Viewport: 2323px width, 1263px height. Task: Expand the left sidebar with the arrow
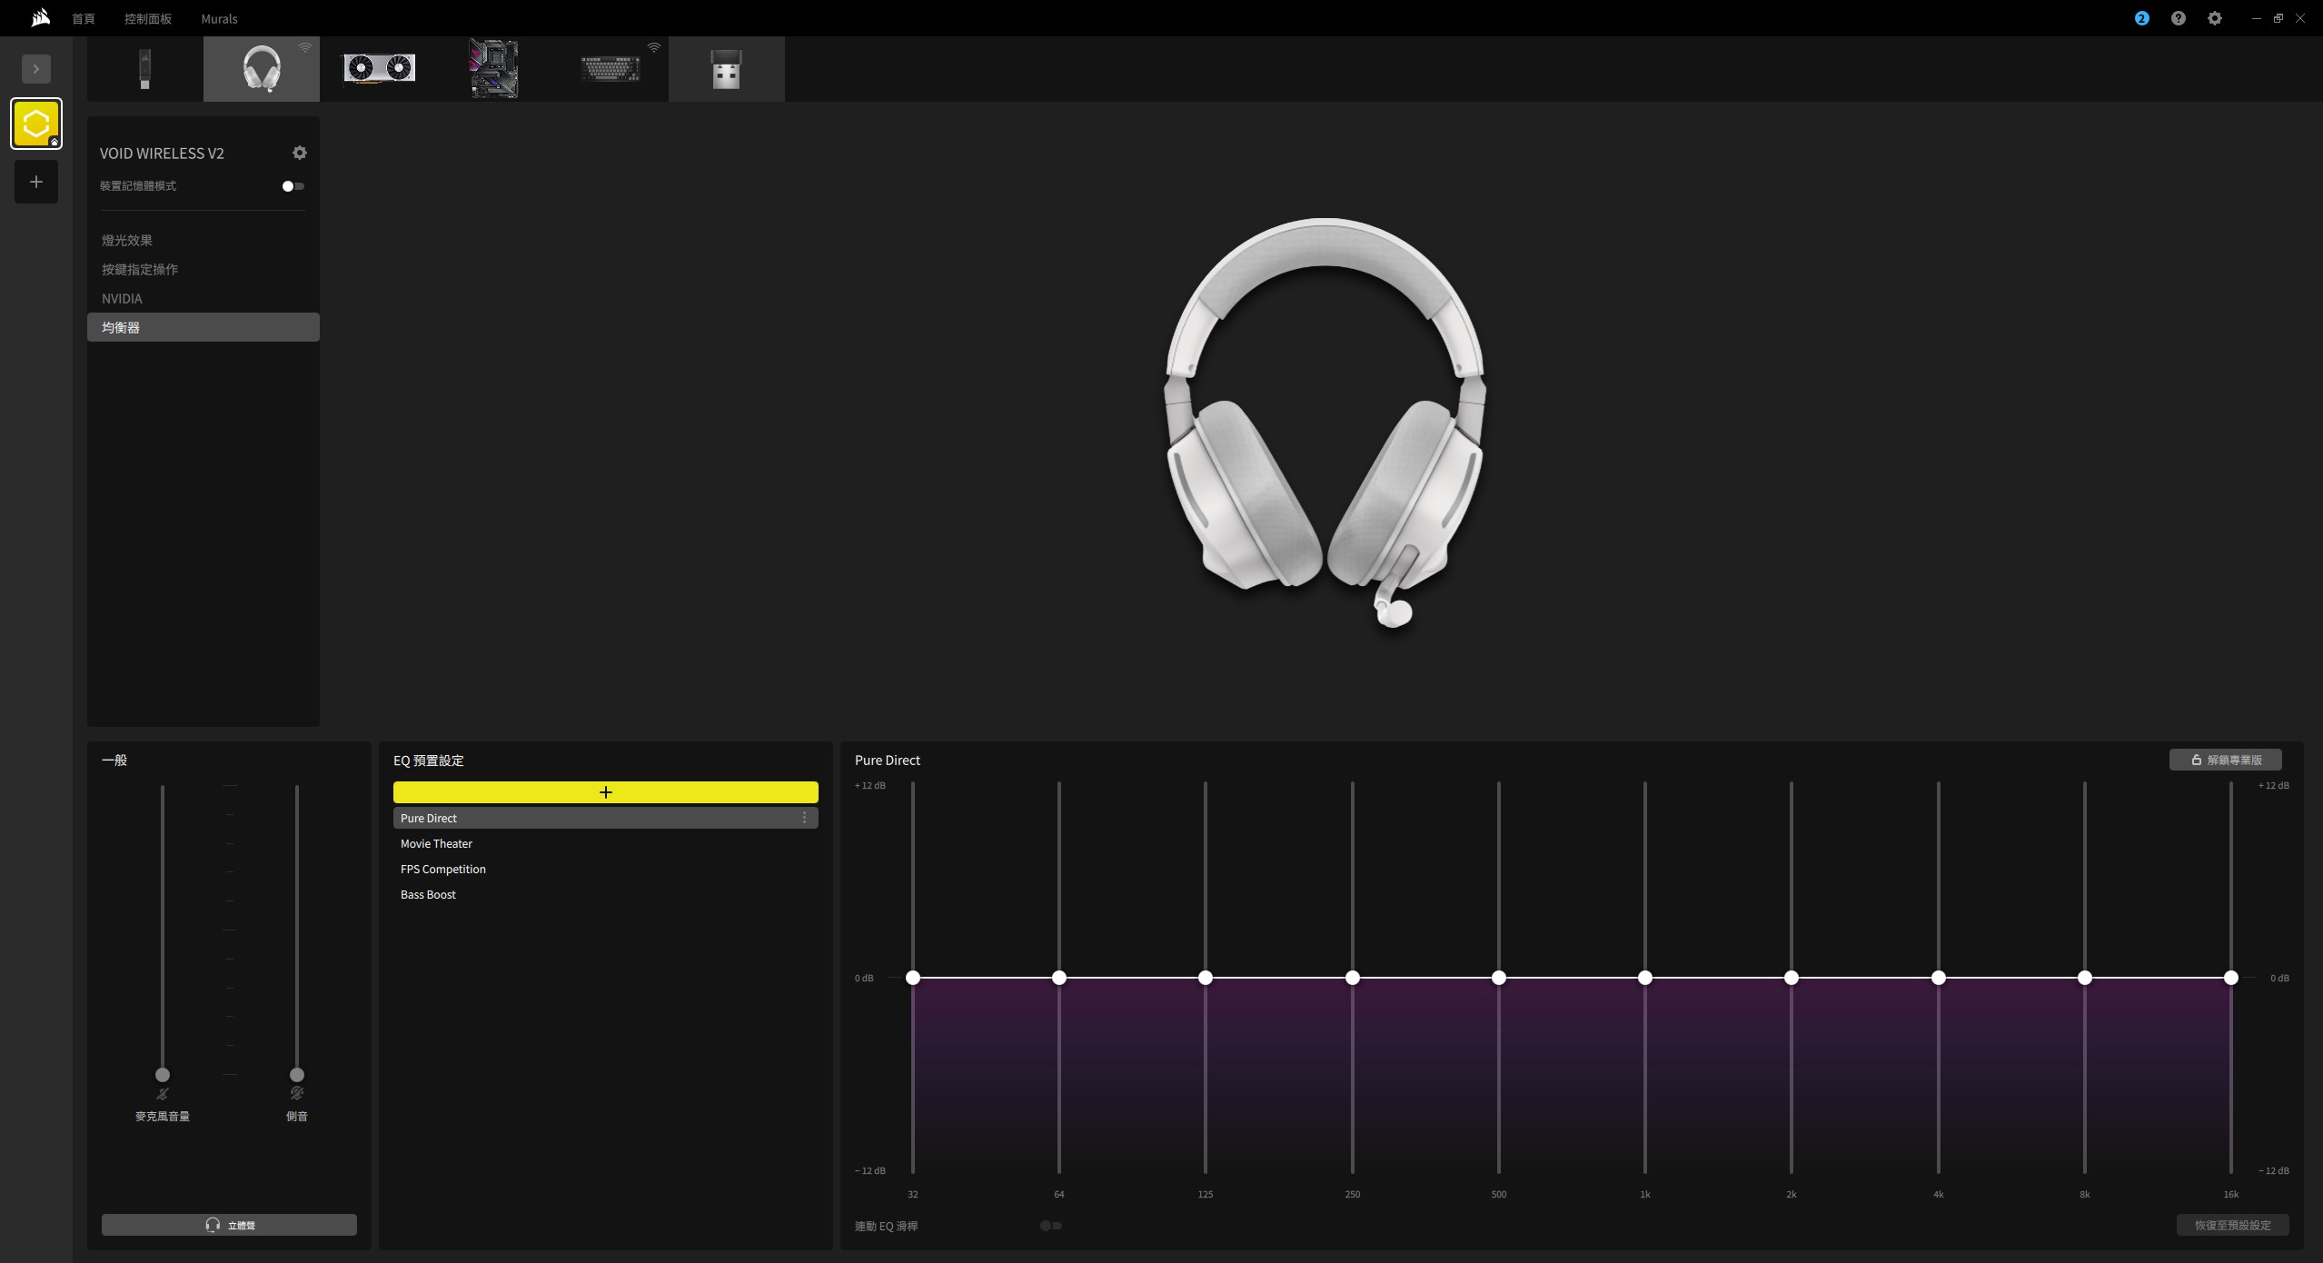[36, 69]
